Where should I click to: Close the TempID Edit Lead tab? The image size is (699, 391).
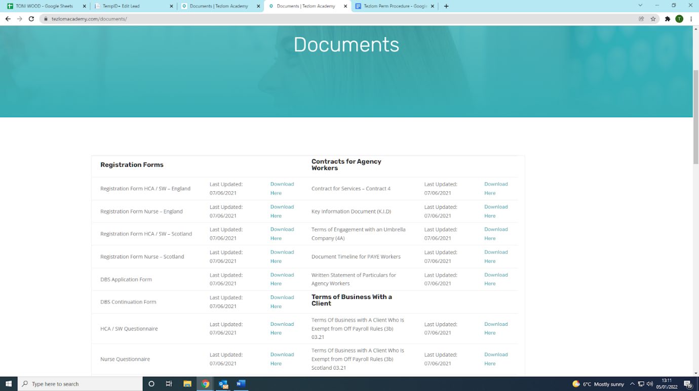171,6
